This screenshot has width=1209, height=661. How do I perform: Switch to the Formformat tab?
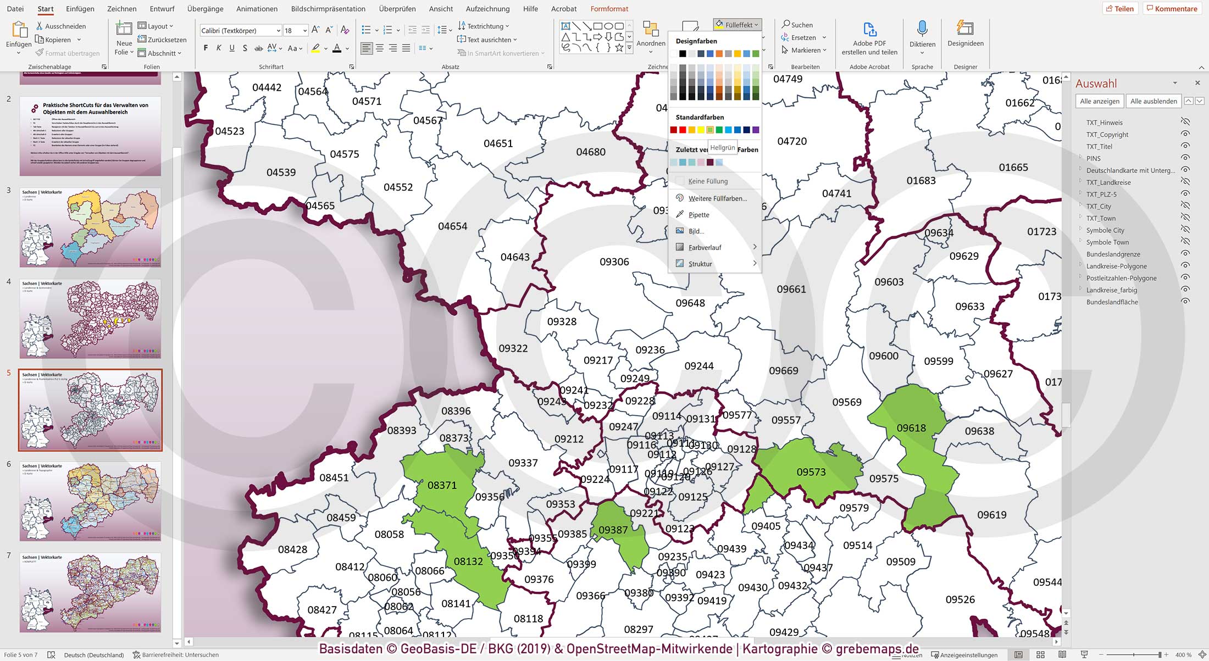coord(609,9)
